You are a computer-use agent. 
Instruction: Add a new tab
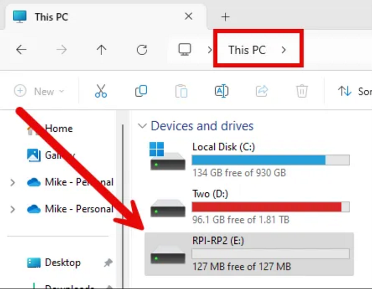tap(225, 17)
